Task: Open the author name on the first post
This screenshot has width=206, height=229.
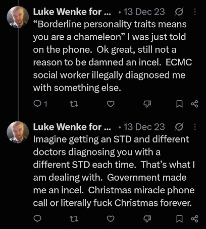Action: pyautogui.click(x=72, y=12)
